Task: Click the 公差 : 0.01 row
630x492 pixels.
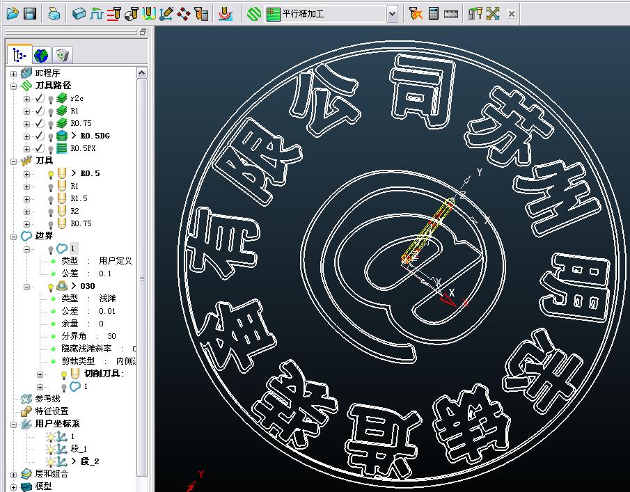Action: (x=88, y=311)
